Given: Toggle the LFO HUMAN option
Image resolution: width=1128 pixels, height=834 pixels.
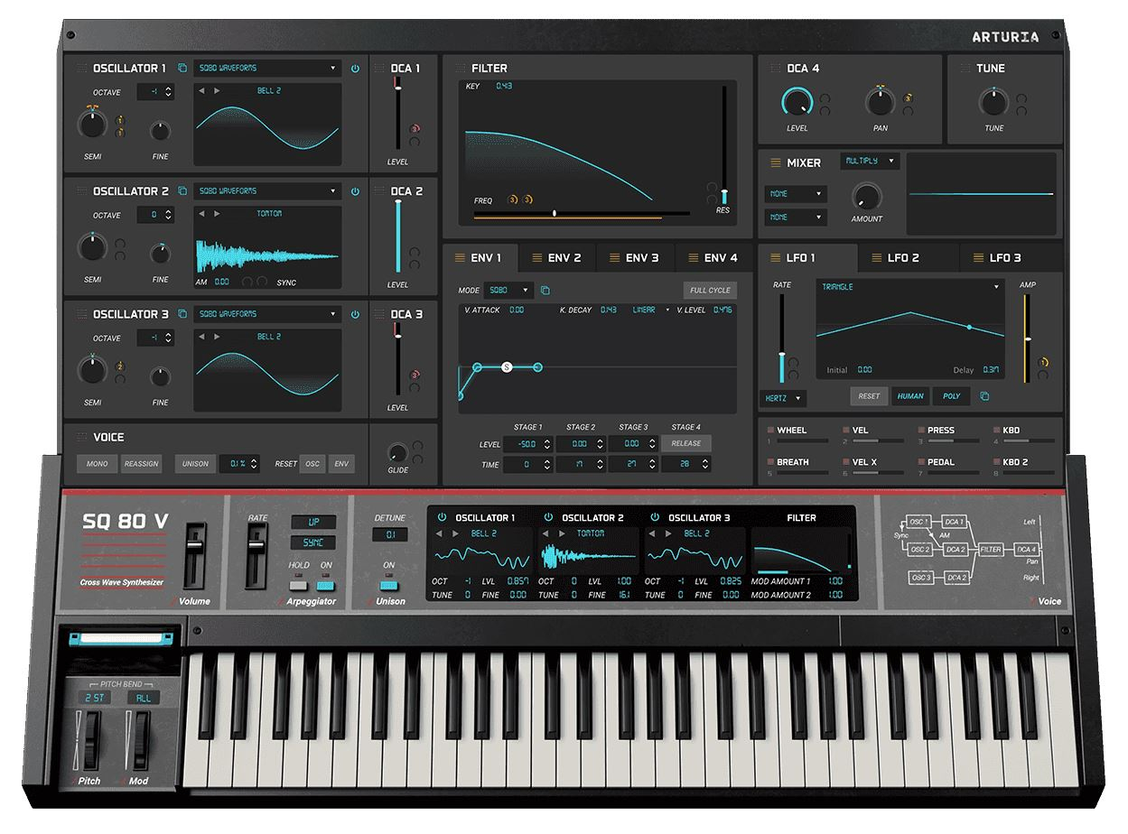Looking at the screenshot, I should coord(910,396).
